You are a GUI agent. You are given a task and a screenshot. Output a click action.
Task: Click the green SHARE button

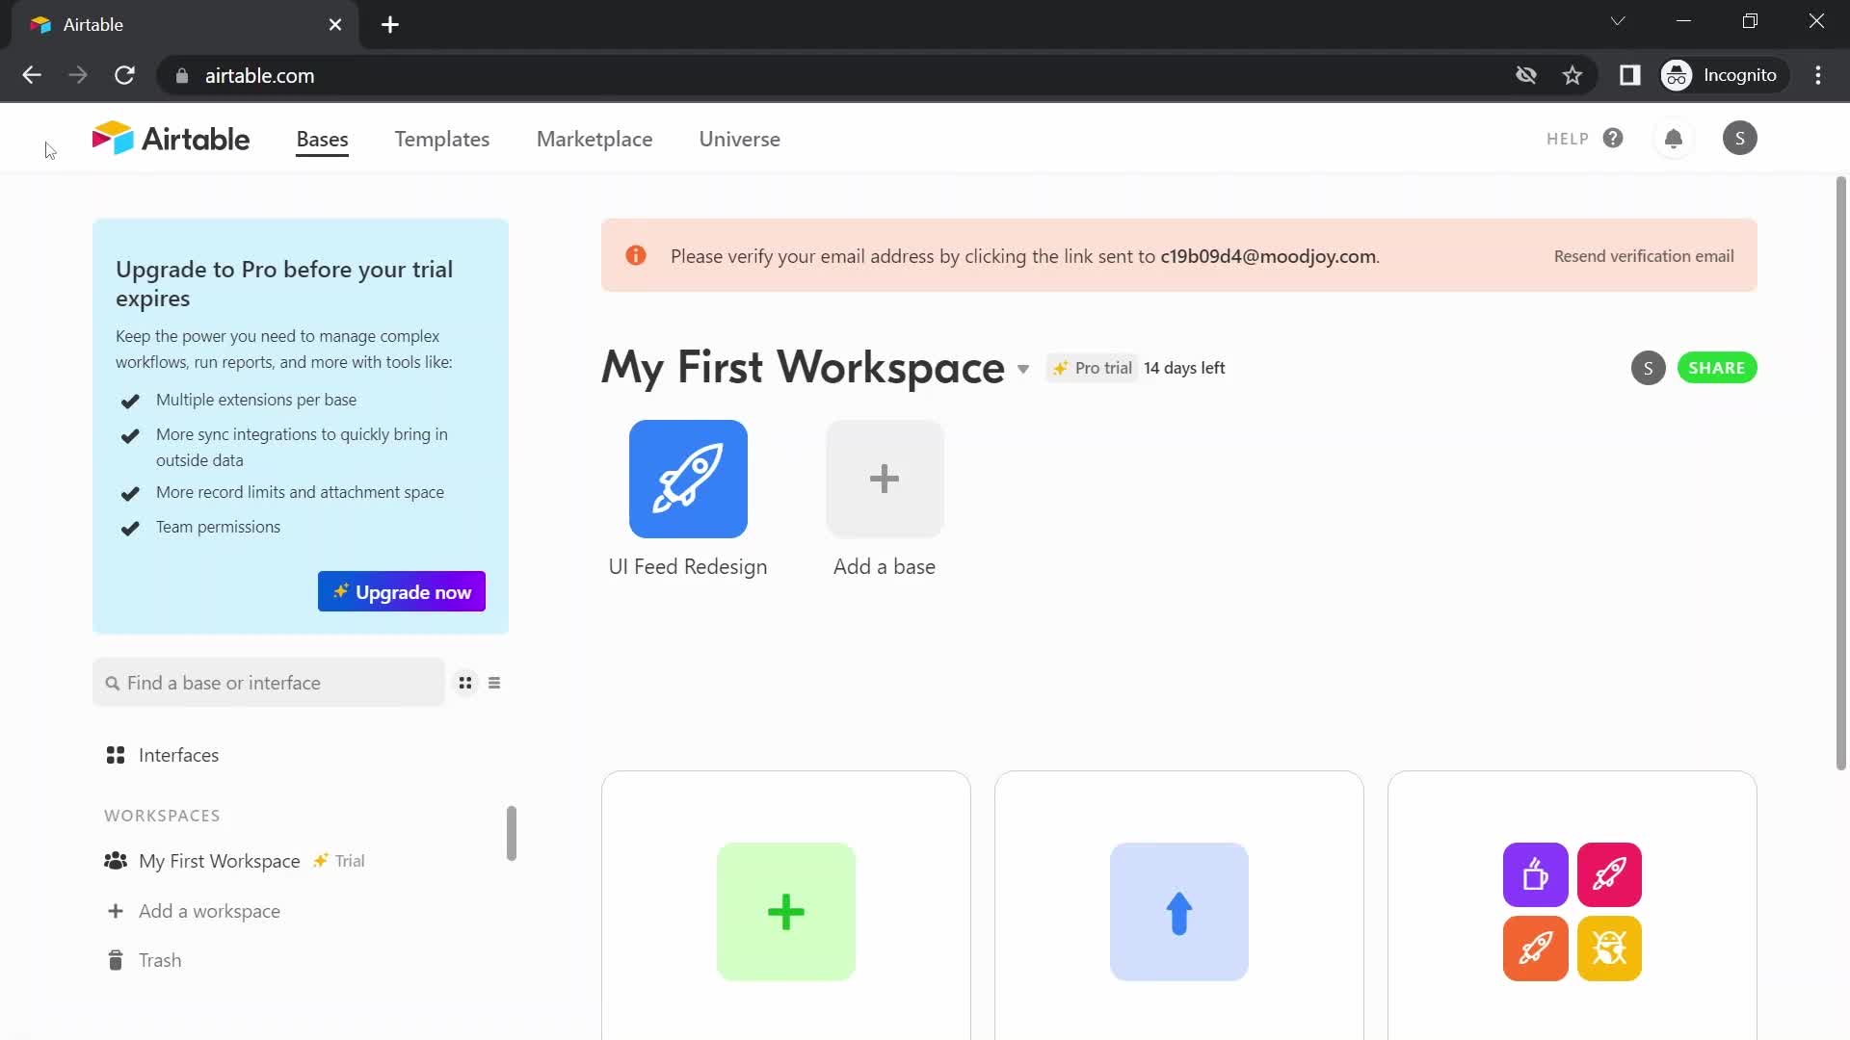[x=1716, y=368]
